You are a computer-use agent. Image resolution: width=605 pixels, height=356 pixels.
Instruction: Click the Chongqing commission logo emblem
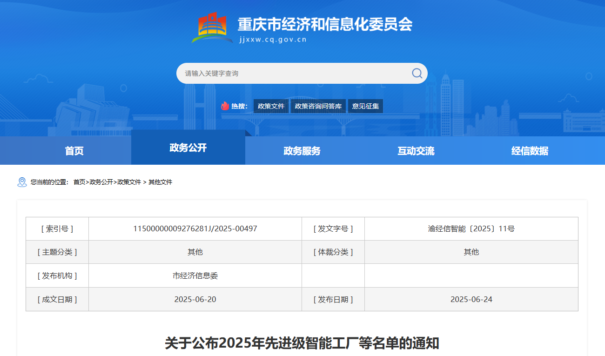tap(212, 27)
